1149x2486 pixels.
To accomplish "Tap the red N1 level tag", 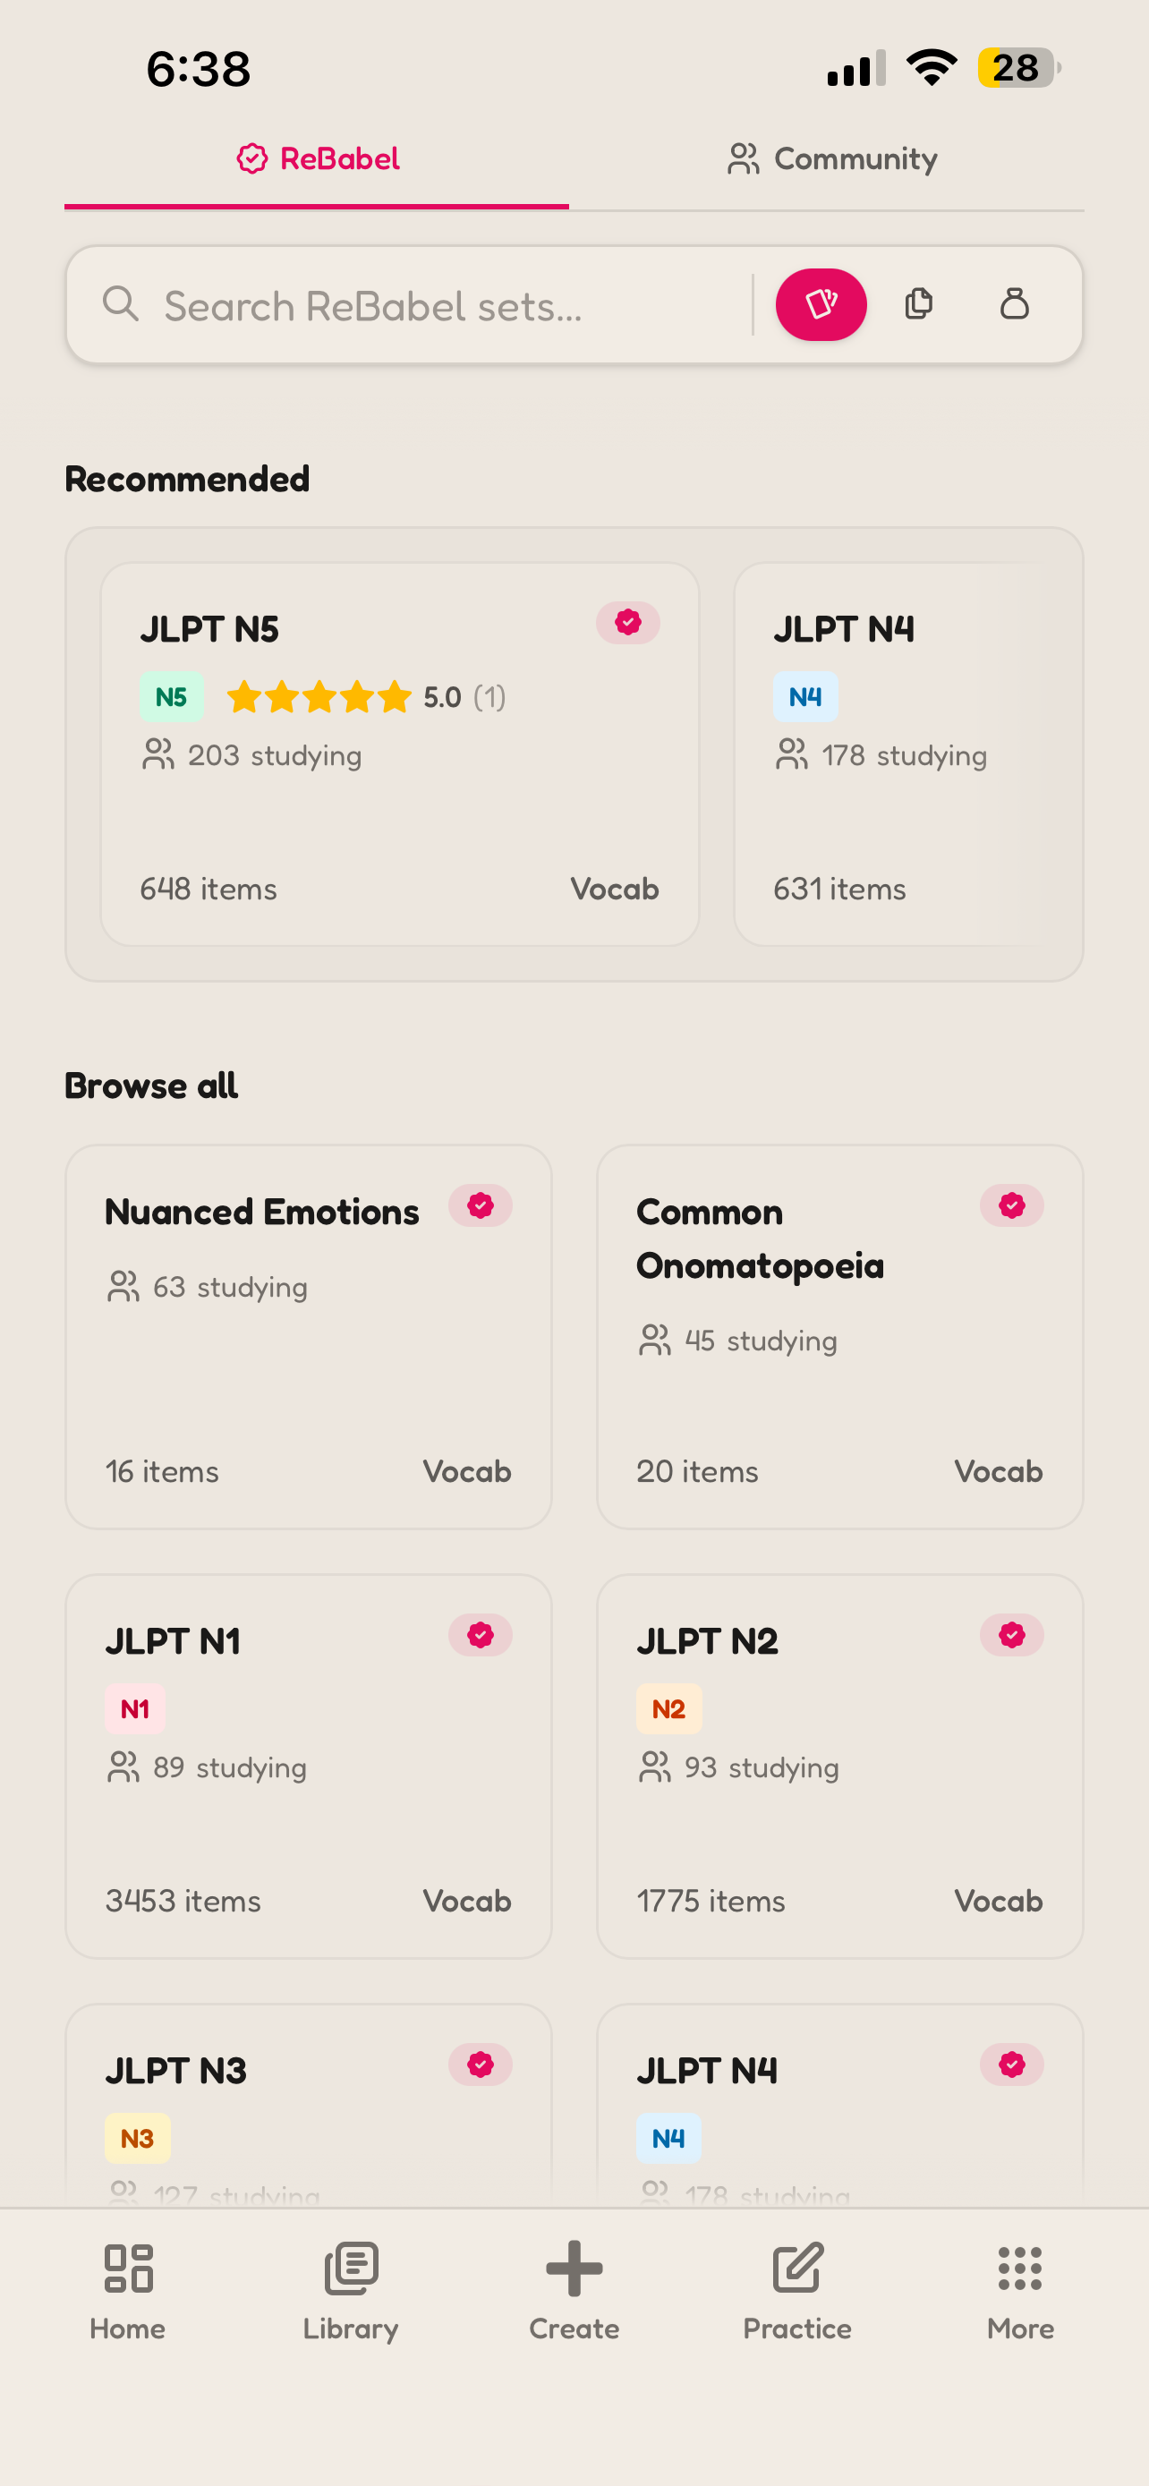I will pyautogui.click(x=135, y=1709).
